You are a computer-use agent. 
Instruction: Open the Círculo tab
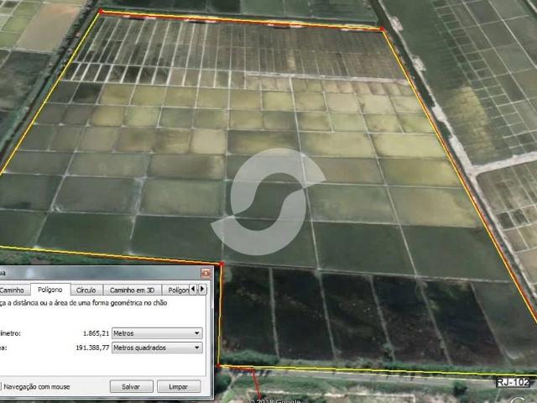(x=86, y=290)
